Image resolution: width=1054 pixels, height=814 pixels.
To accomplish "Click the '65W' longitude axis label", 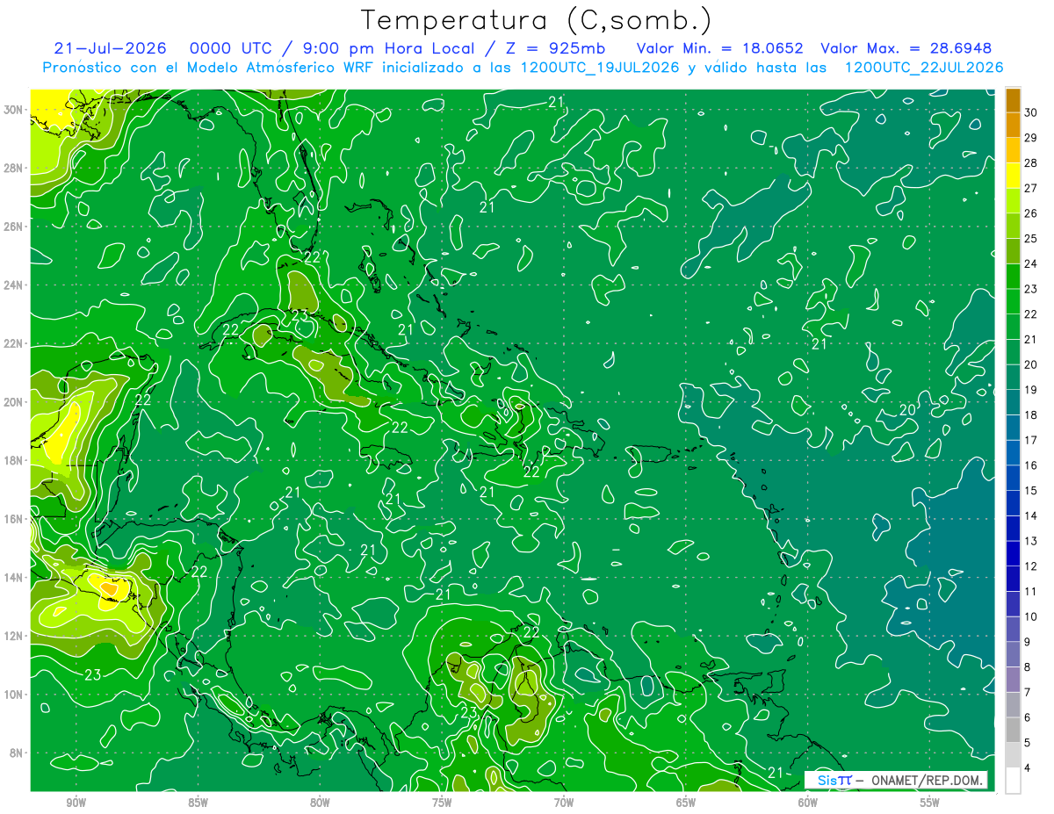I will [x=686, y=803].
